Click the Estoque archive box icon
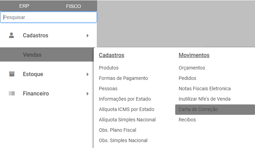The height and width of the screenshot is (148, 255). click(12, 74)
